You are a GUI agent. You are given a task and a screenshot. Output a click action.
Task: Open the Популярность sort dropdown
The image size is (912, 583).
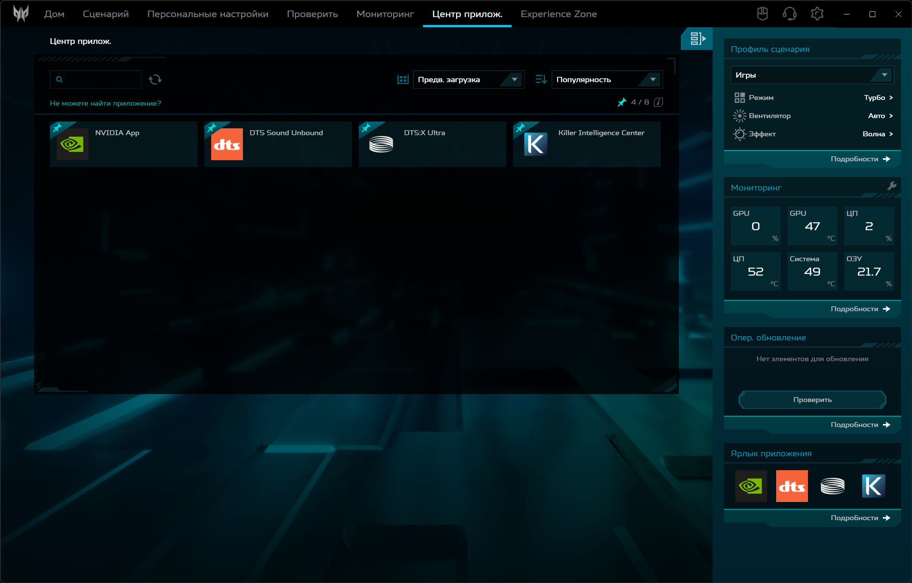tap(607, 79)
